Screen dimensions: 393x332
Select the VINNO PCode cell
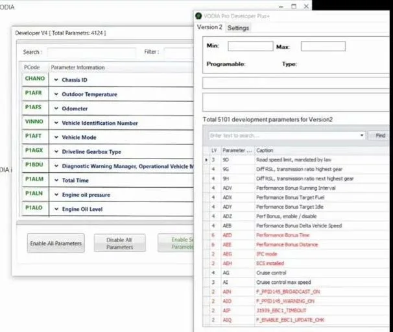click(x=35, y=121)
